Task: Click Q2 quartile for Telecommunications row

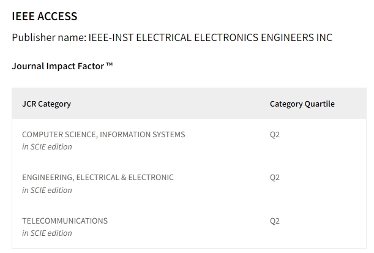Action: click(x=275, y=221)
